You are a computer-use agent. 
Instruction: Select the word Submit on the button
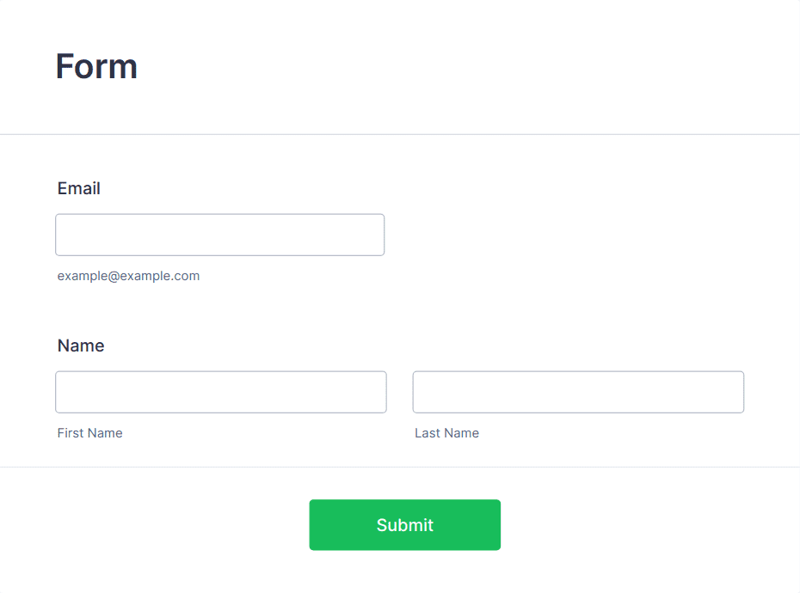coord(404,524)
